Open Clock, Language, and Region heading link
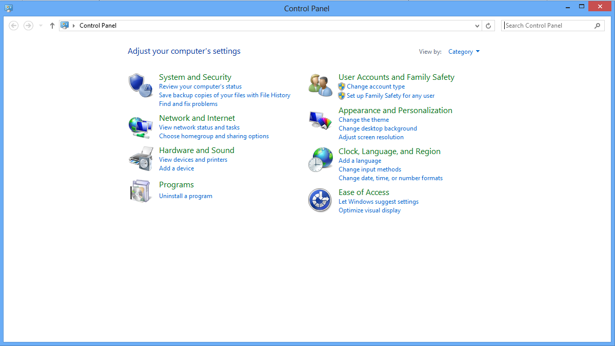 [x=389, y=152]
